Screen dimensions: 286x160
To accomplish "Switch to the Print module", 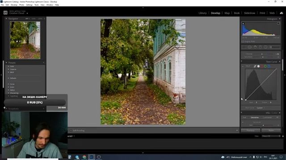I will [262, 13].
